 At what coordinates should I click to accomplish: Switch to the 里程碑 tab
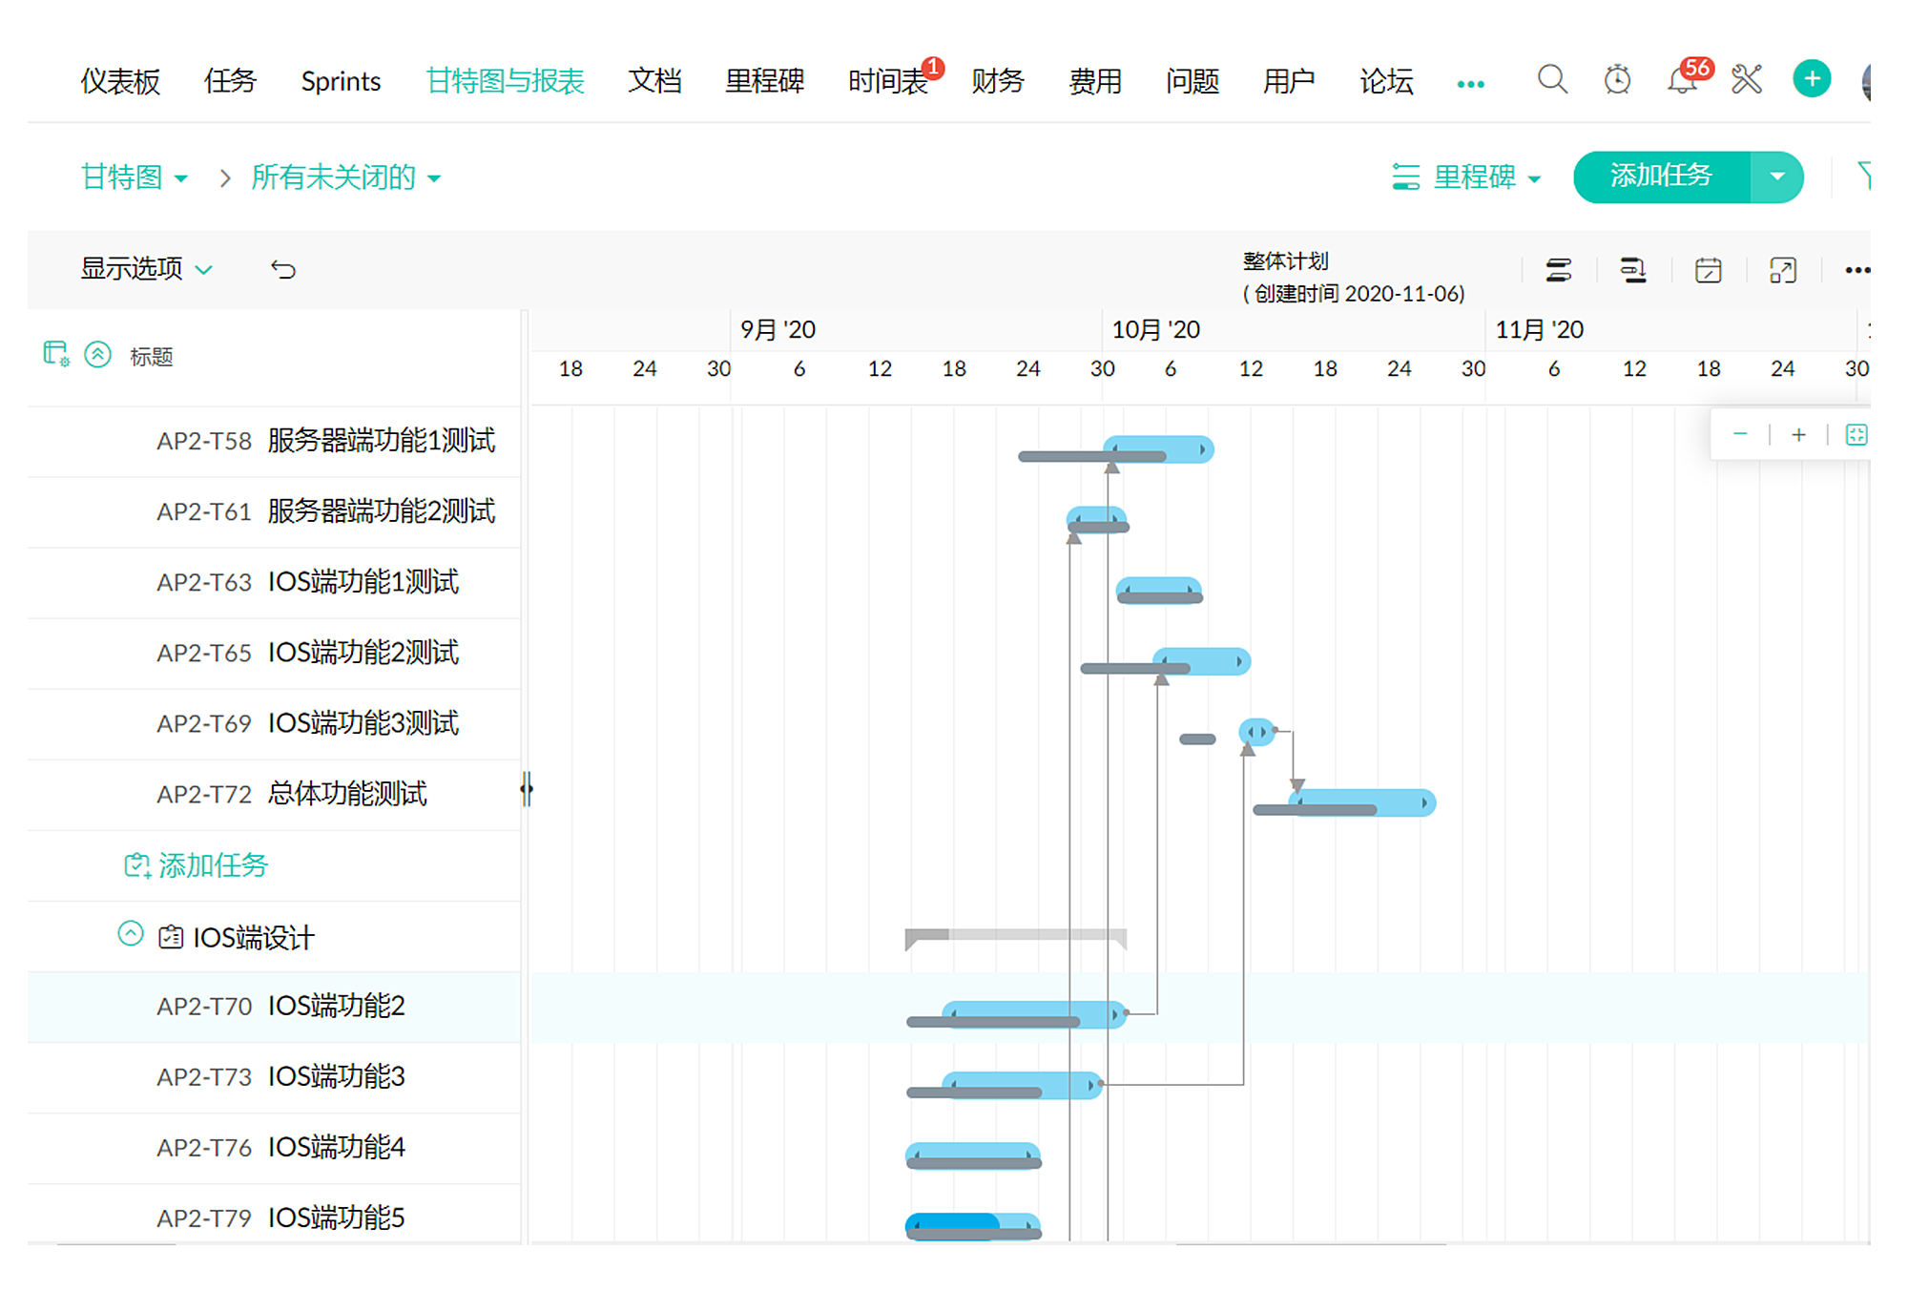pyautogui.click(x=764, y=81)
